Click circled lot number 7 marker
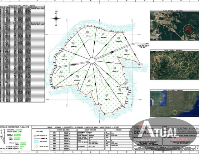 coord(77,76)
